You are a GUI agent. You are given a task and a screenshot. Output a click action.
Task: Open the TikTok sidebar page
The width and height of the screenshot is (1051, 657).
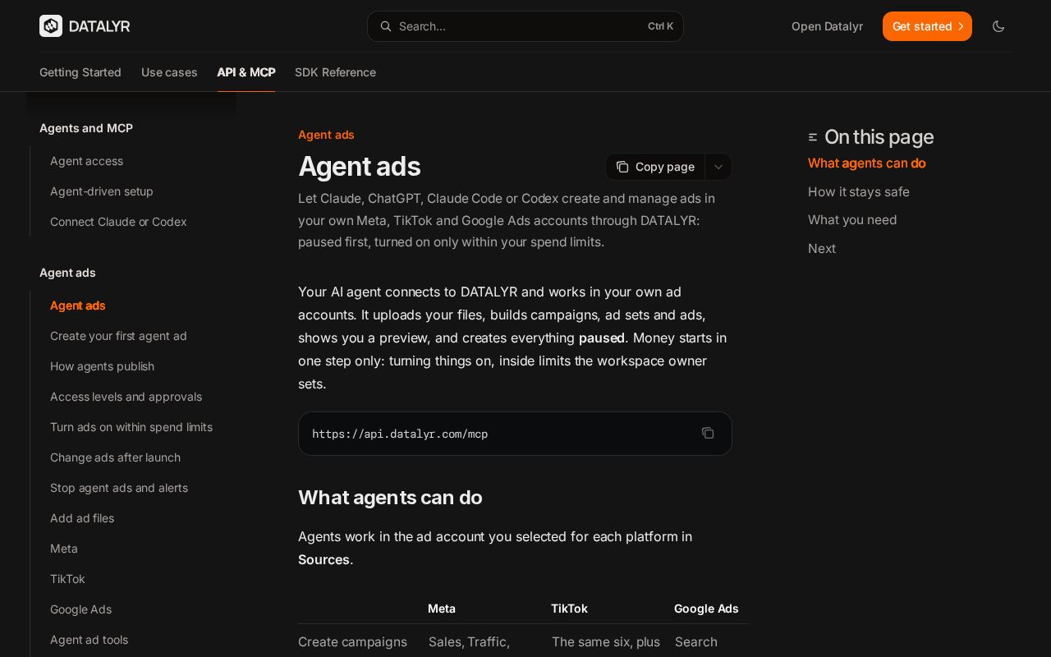67,579
